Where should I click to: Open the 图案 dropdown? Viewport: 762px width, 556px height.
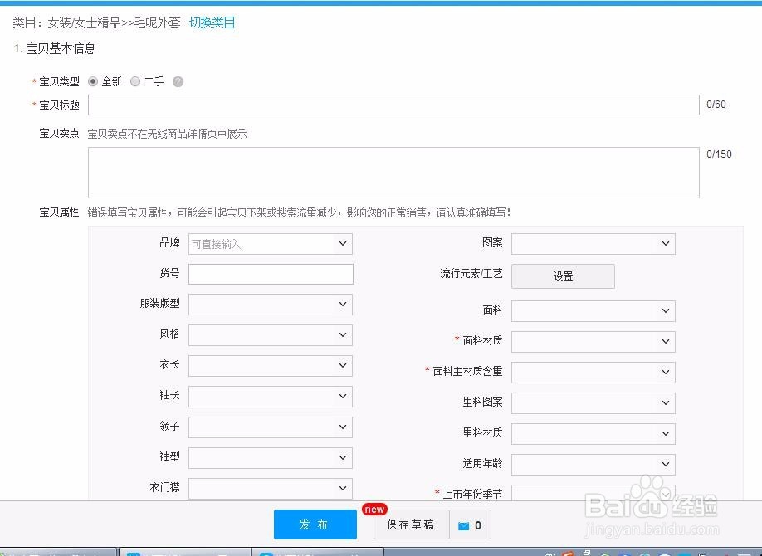point(593,244)
